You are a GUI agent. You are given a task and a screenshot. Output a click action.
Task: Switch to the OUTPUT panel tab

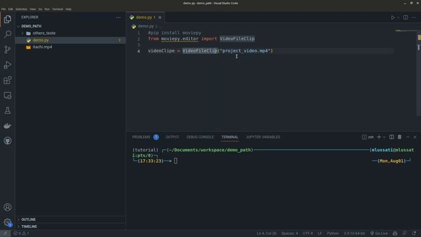click(172, 137)
